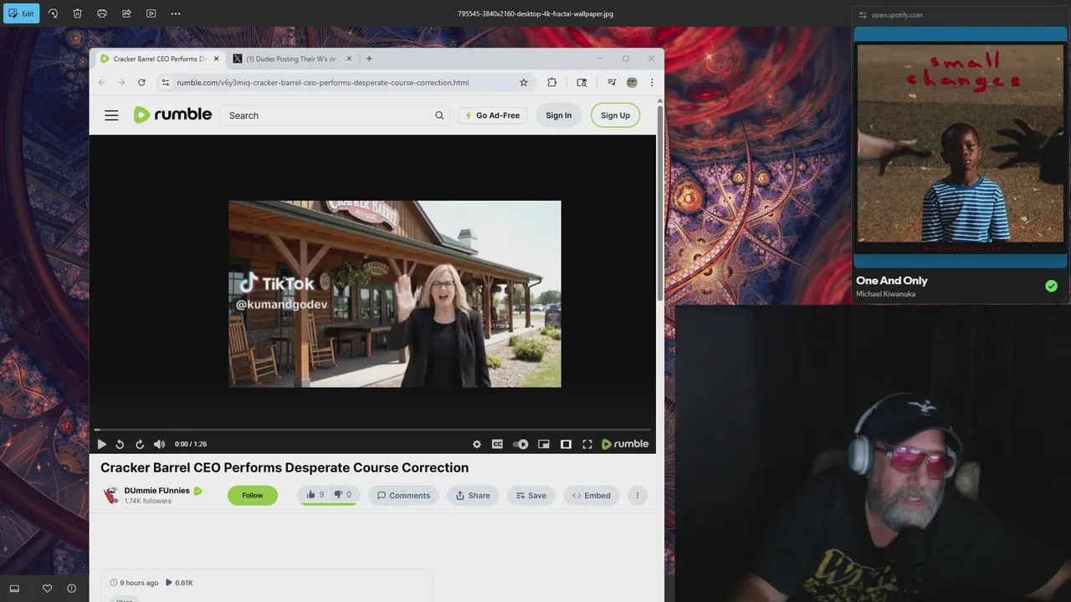The image size is (1071, 602).
Task: Follow the DUmmie FUnnies channel
Action: (x=253, y=495)
